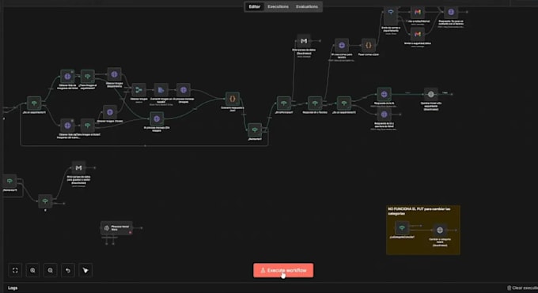Select the Error parseo de datos mail node near top
Viewport: 538px width, 293px height.
[304, 41]
